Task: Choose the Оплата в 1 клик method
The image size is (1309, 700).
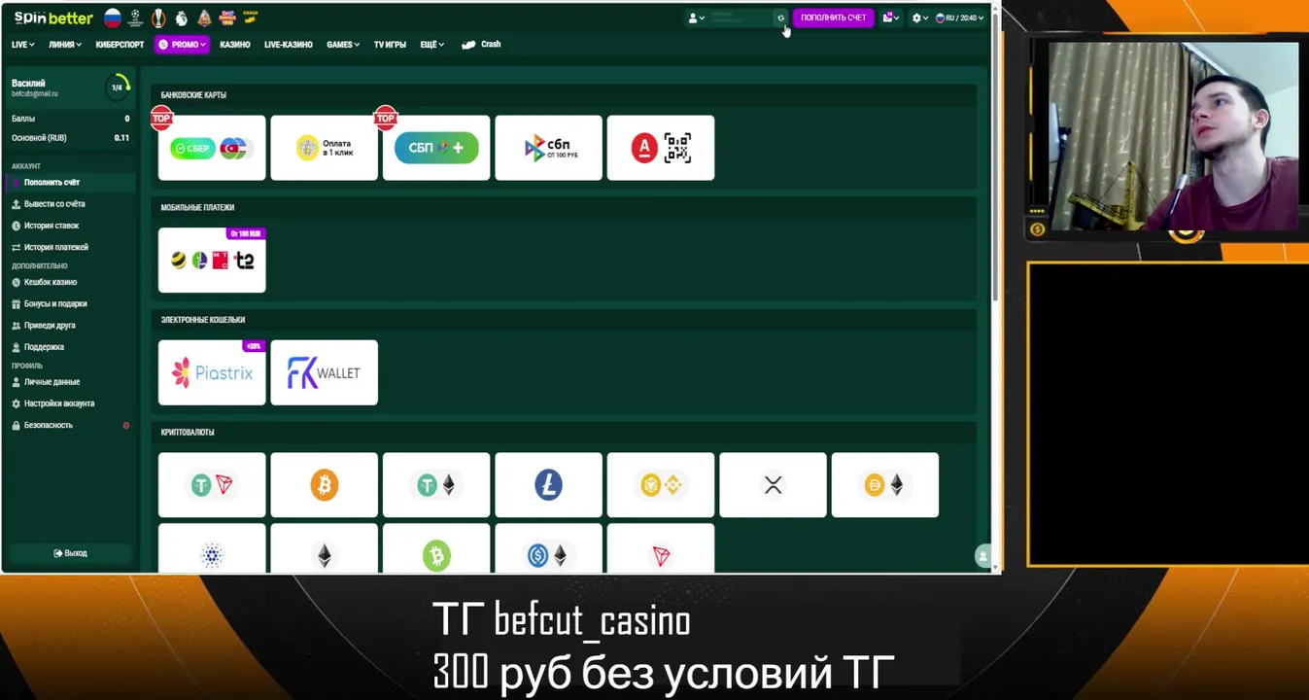Action: 324,148
